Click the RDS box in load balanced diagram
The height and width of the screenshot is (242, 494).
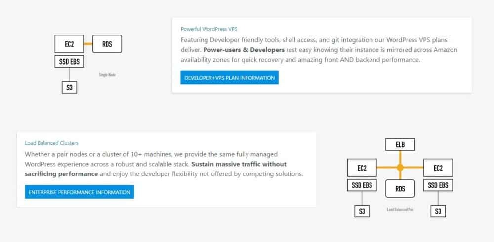[x=400, y=188]
